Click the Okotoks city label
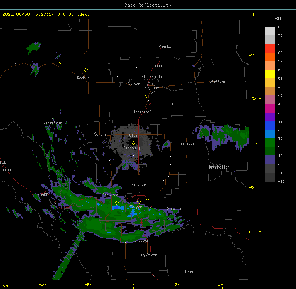This screenshot has height=289, width=296. pos(141,240)
